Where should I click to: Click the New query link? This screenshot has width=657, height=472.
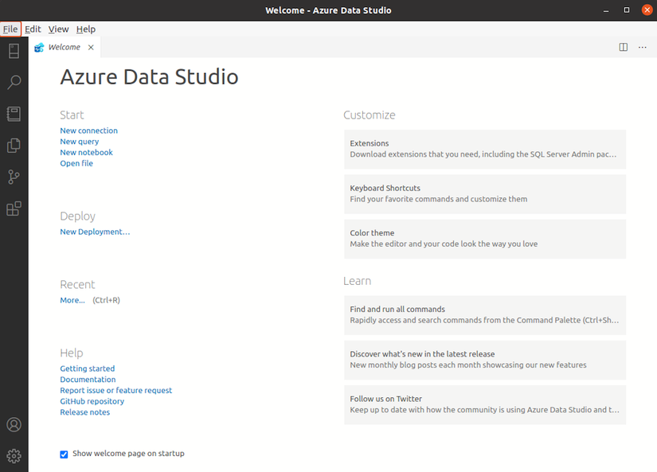tap(79, 142)
